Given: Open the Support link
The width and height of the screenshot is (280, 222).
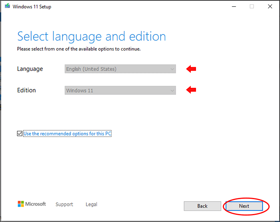Looking at the screenshot, I should [x=64, y=204].
